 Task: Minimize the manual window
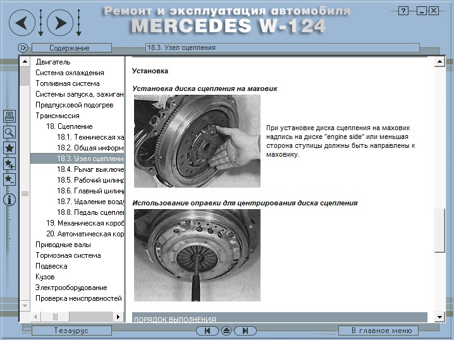pyautogui.click(x=422, y=11)
